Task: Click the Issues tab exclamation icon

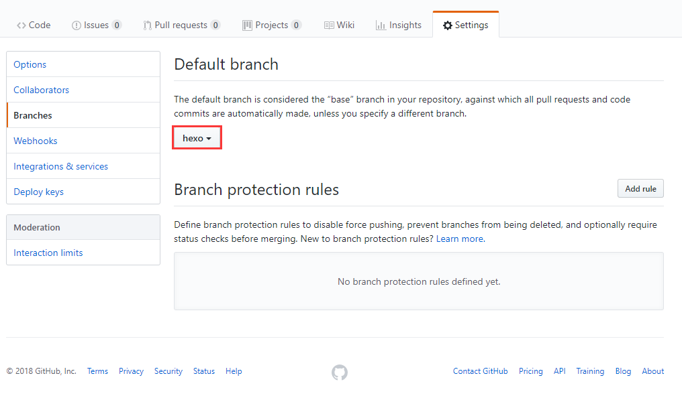Action: (76, 25)
